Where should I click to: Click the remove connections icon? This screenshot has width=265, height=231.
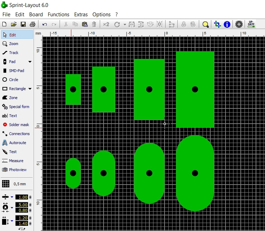[x=171, y=24]
